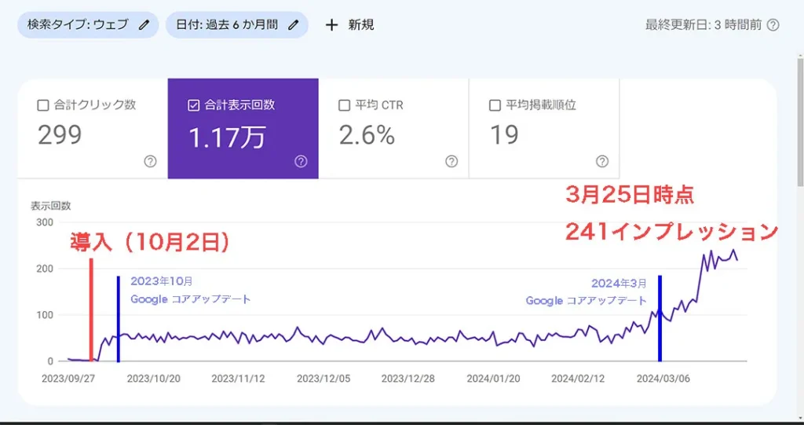Add a new filter with 新規
Screen dimensions: 804x425
point(350,25)
